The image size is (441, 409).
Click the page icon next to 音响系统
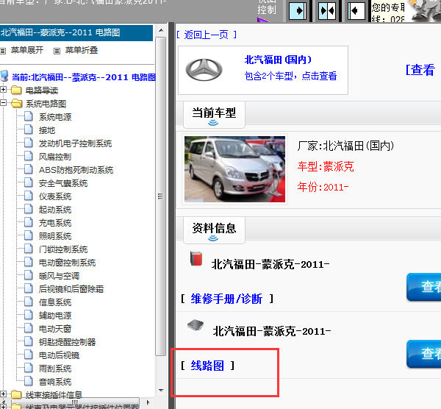tap(29, 381)
